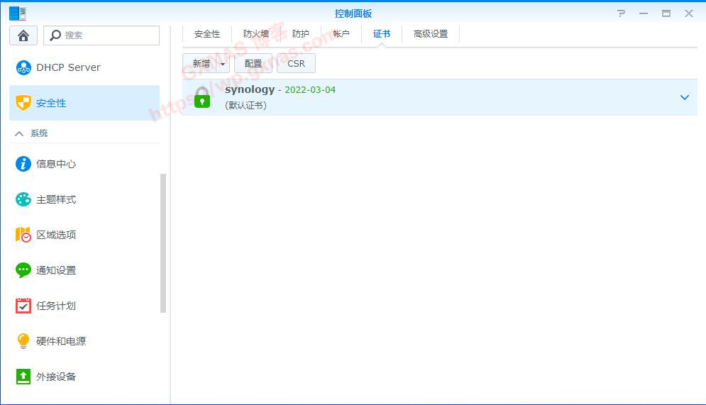Image resolution: width=706 pixels, height=405 pixels.
Task: Collapse the 系统 section
Action: [x=19, y=133]
